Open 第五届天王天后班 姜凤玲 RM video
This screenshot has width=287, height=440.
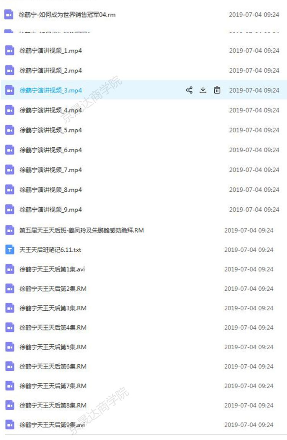coord(82,230)
